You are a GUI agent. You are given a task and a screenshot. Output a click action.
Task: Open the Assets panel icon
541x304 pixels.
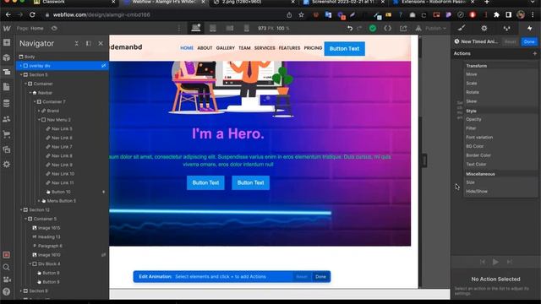[x=7, y=149]
